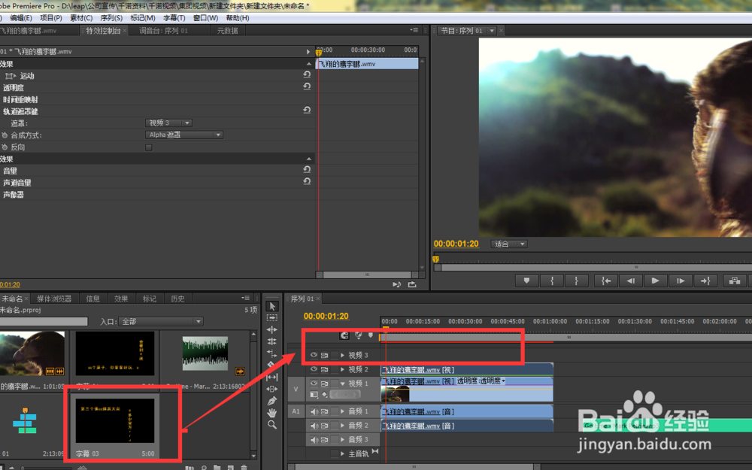Click timeline timecode 00:00:01:20

(326, 316)
